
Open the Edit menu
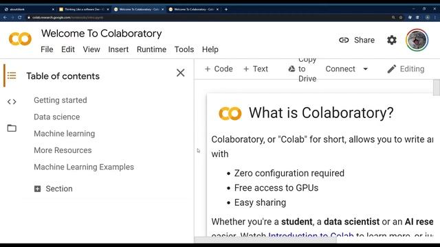68,49
